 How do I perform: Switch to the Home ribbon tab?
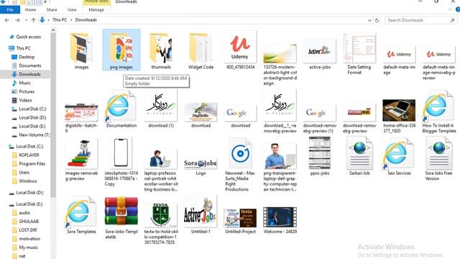tap(30, 9)
